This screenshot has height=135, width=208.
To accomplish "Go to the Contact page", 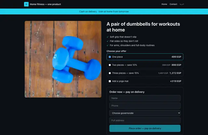I will tap(173, 4).
